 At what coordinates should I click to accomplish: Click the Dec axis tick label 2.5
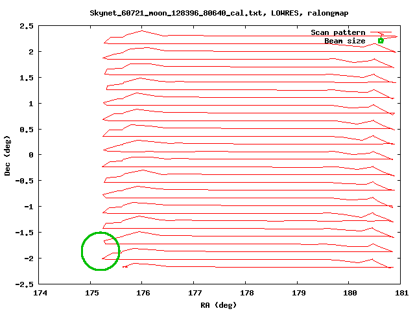pyautogui.click(x=27, y=26)
